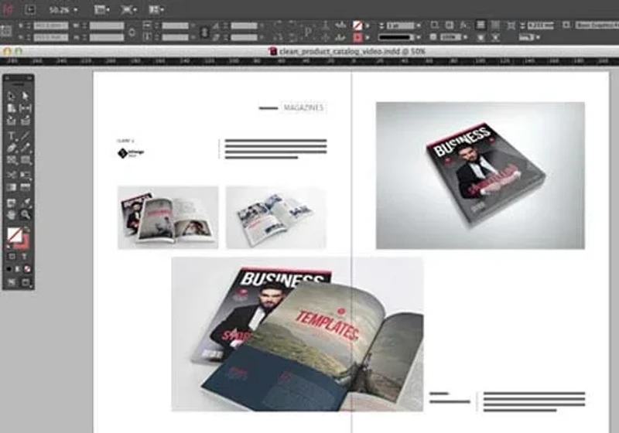Click the diamond logo beside text on left page
The width and height of the screenshot is (619, 433).
tap(123, 153)
